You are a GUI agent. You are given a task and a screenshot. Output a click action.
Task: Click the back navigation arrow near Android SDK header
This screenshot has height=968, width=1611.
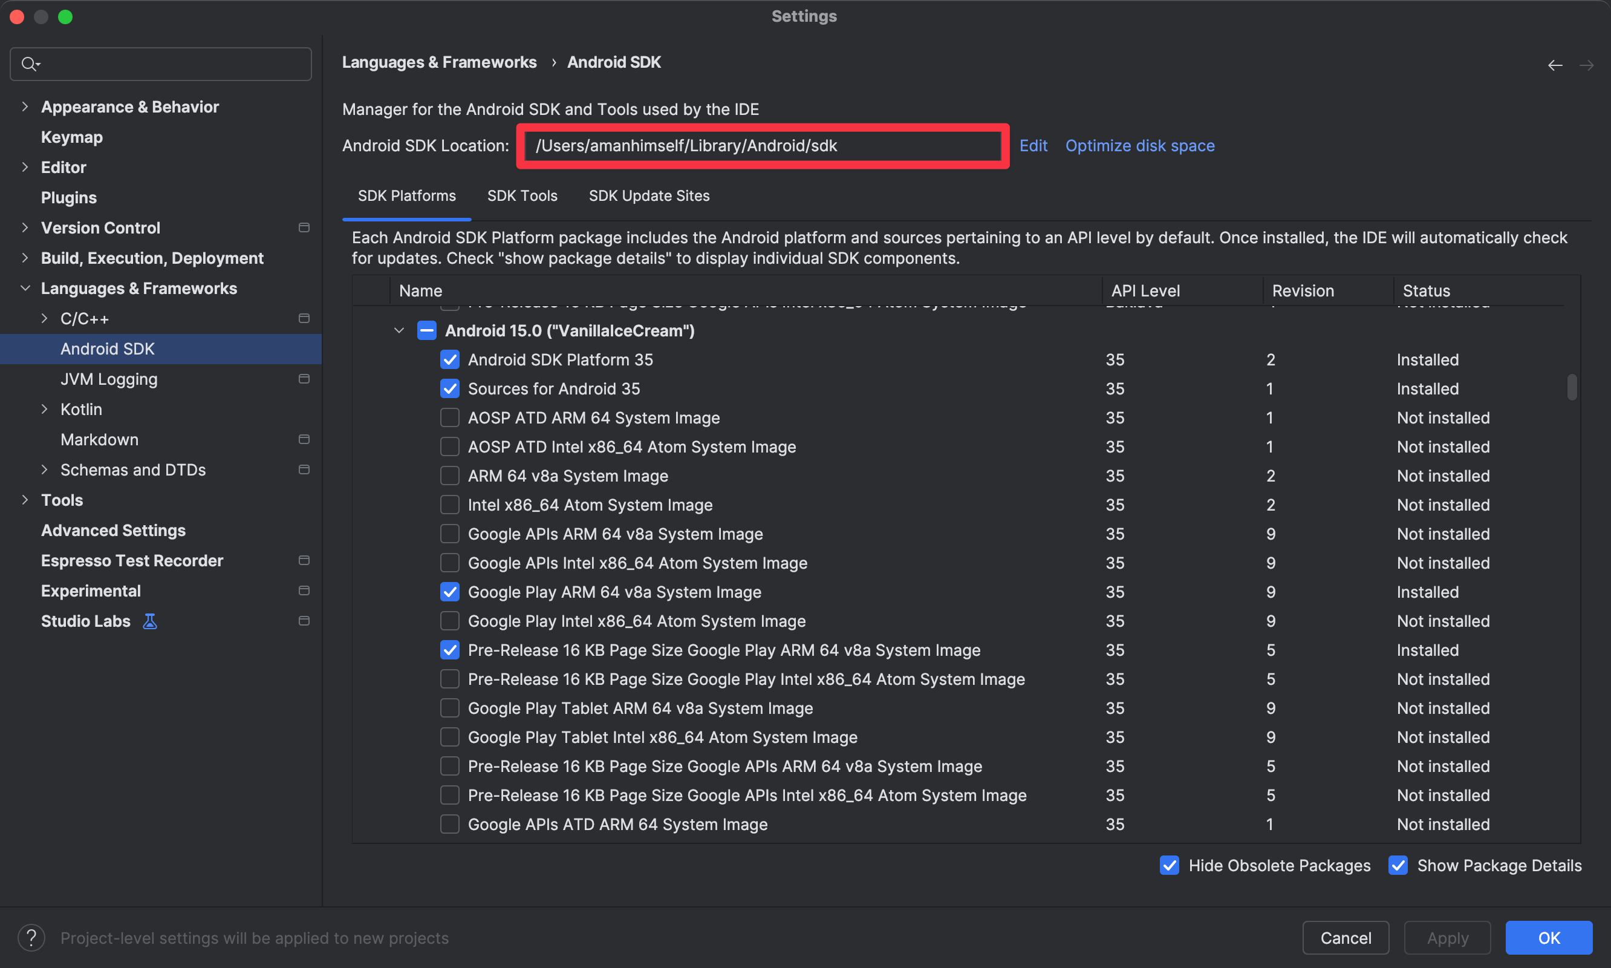[1555, 65]
